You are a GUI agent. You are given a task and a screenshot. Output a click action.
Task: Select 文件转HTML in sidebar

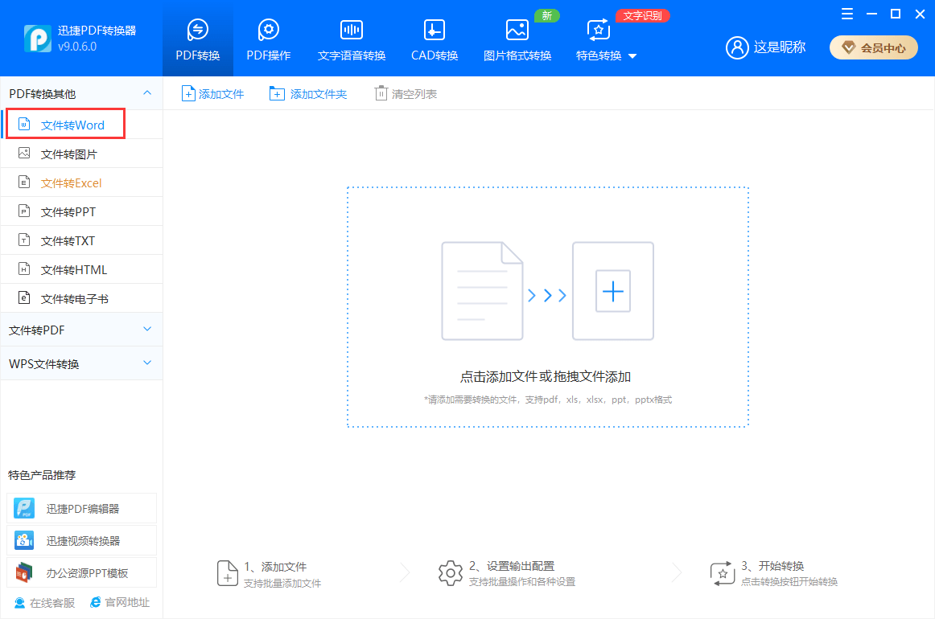82,269
